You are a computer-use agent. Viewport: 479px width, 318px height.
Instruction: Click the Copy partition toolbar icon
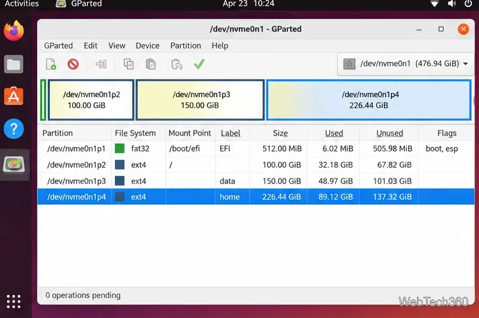click(128, 64)
